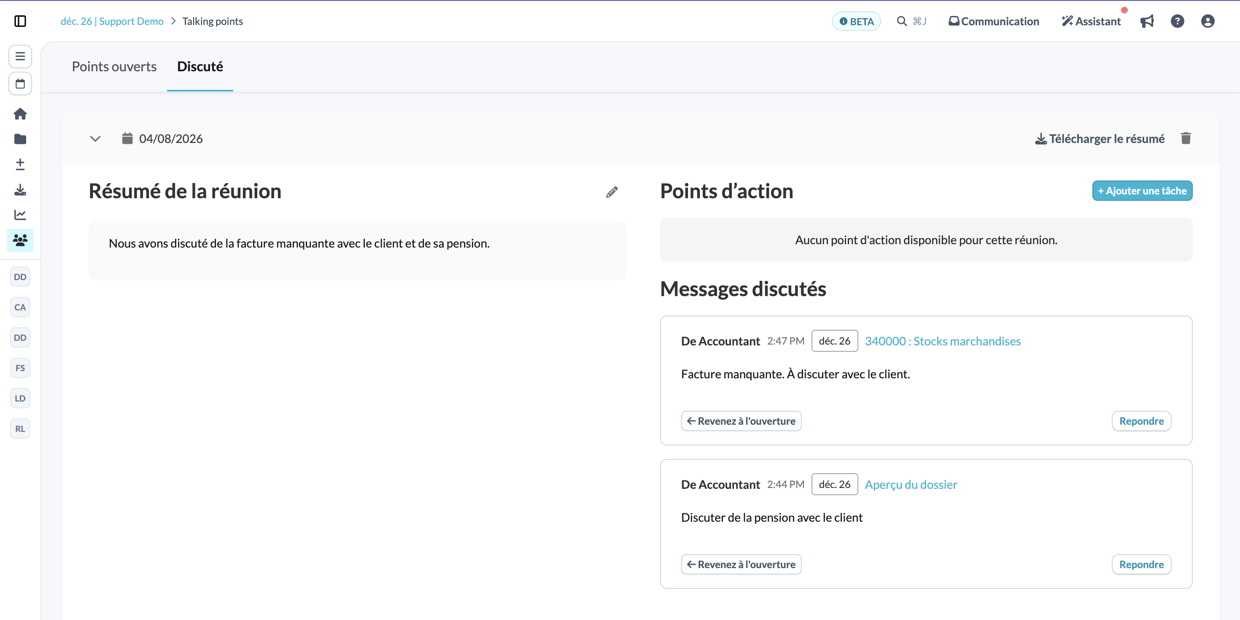This screenshot has height=620, width=1240.
Task: Click the Messages discutés heading
Action: tap(743, 289)
